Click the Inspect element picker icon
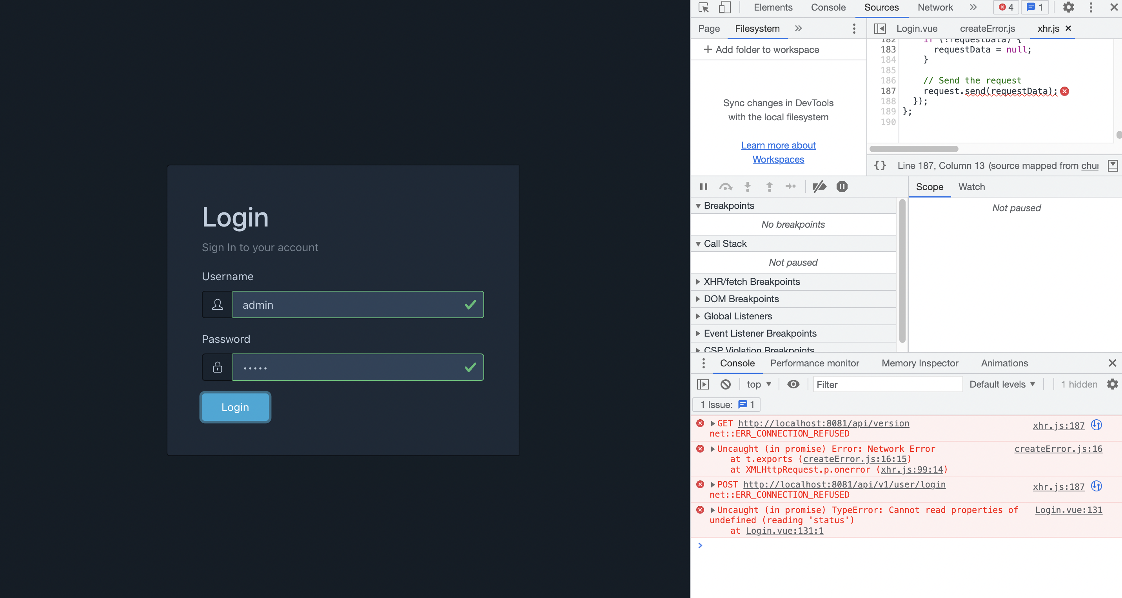The image size is (1122, 598). tap(703, 7)
